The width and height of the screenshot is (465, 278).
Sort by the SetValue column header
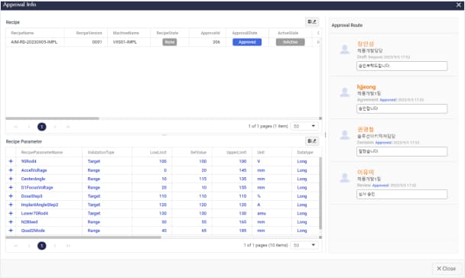[198, 152]
